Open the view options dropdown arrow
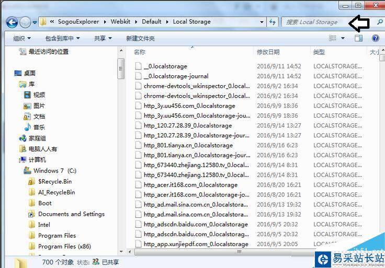This screenshot has width=385, height=268. pos(343,38)
